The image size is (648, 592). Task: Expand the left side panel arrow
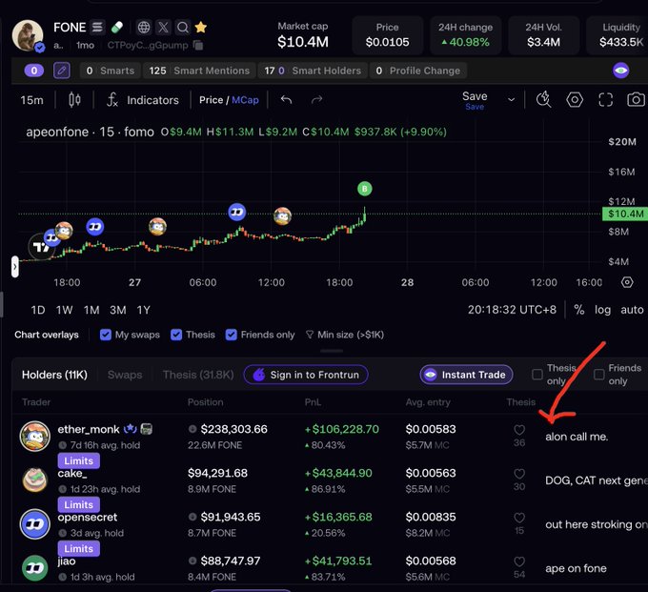pyautogui.click(x=15, y=267)
